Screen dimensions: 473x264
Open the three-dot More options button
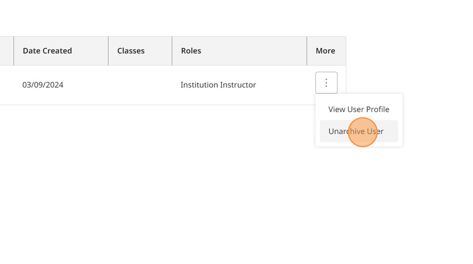pyautogui.click(x=326, y=83)
